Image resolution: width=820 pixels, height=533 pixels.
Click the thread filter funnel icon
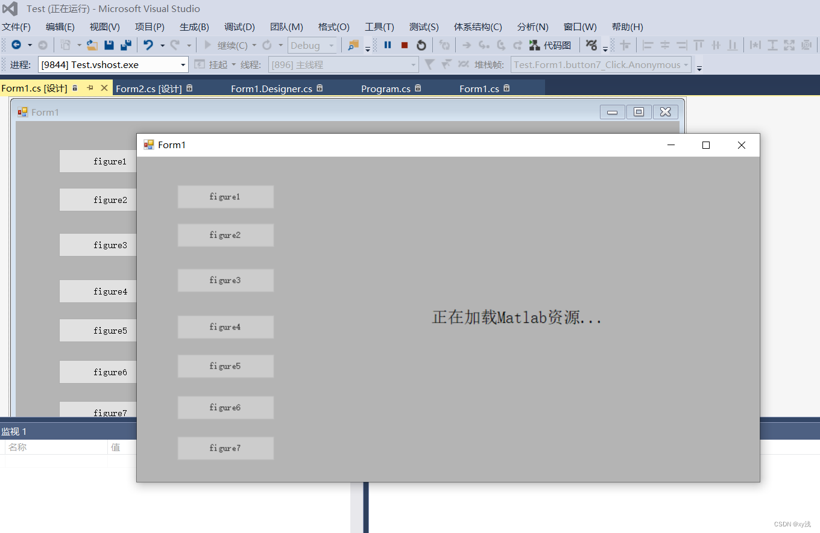(x=429, y=64)
